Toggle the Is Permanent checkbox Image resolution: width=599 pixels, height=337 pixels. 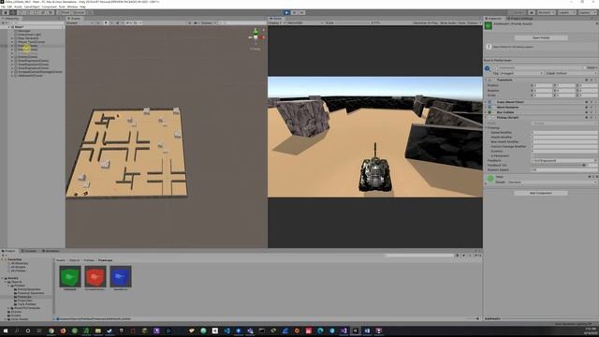point(533,156)
